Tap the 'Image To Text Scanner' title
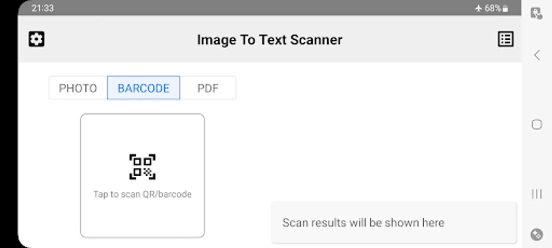 point(270,40)
